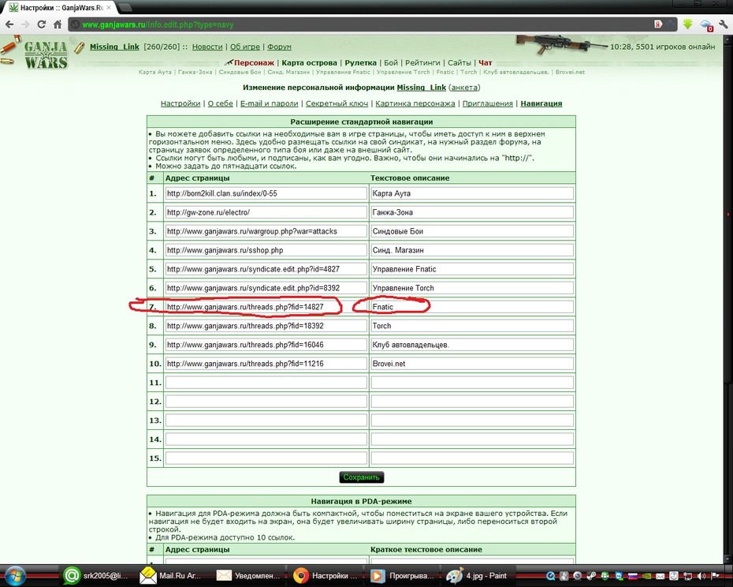
Task: Open the Рейтинги menu item
Action: tap(422, 63)
